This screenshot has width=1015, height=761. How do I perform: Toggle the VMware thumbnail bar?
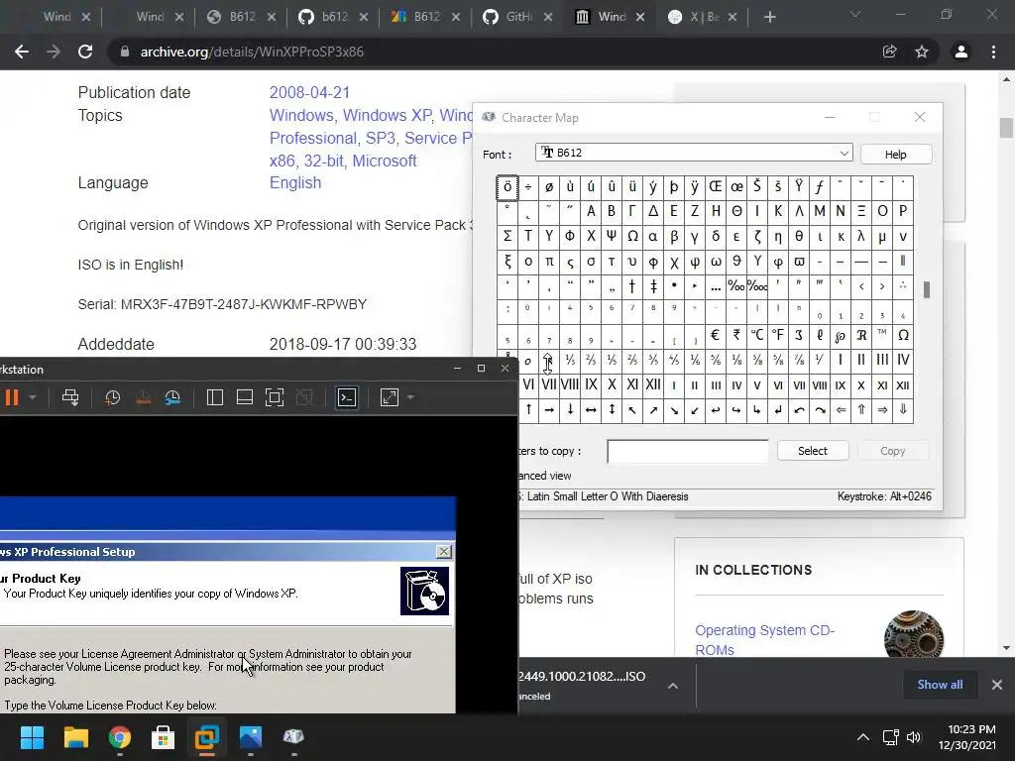(x=245, y=397)
